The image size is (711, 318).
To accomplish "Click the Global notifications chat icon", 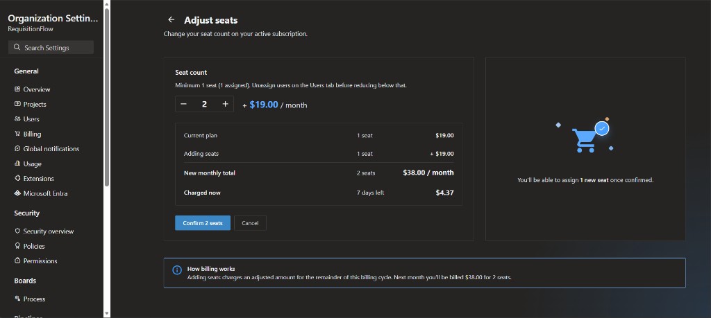I will coord(17,149).
